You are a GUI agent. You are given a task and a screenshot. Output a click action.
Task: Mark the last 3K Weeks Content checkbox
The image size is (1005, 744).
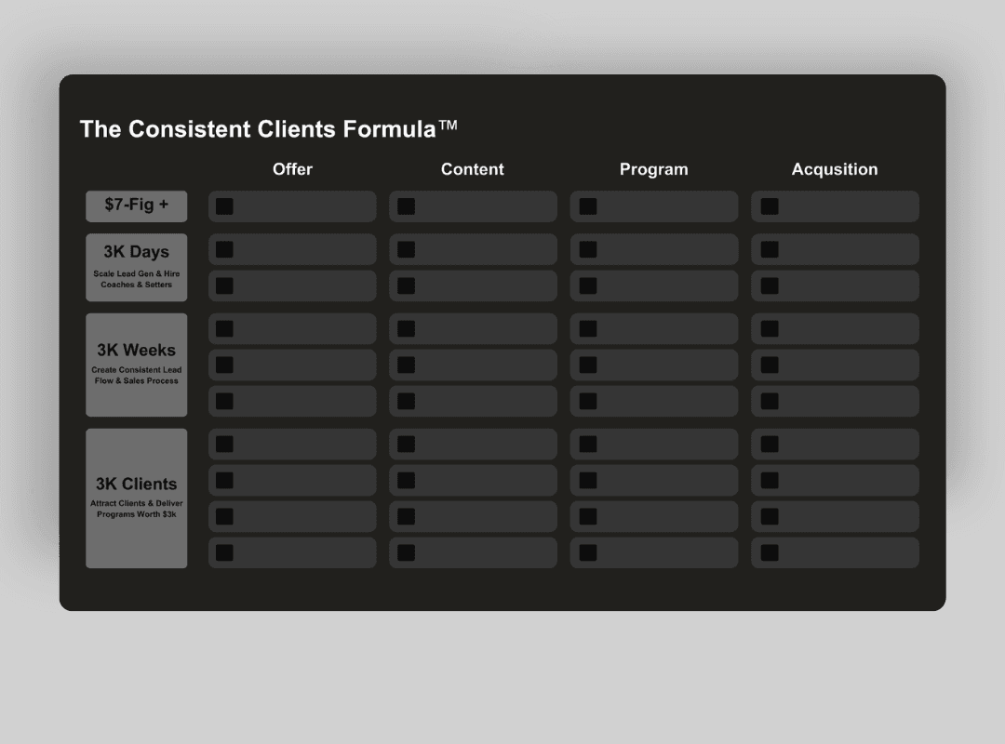pyautogui.click(x=407, y=401)
